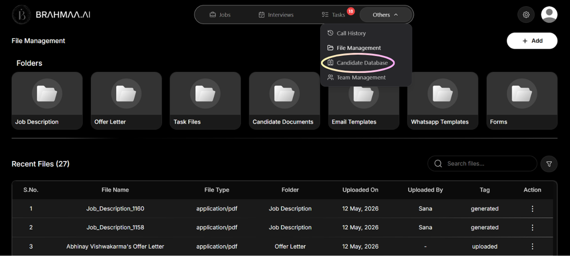Image resolution: width=570 pixels, height=256 pixels.
Task: Open settings via the gear icon
Action: click(526, 15)
